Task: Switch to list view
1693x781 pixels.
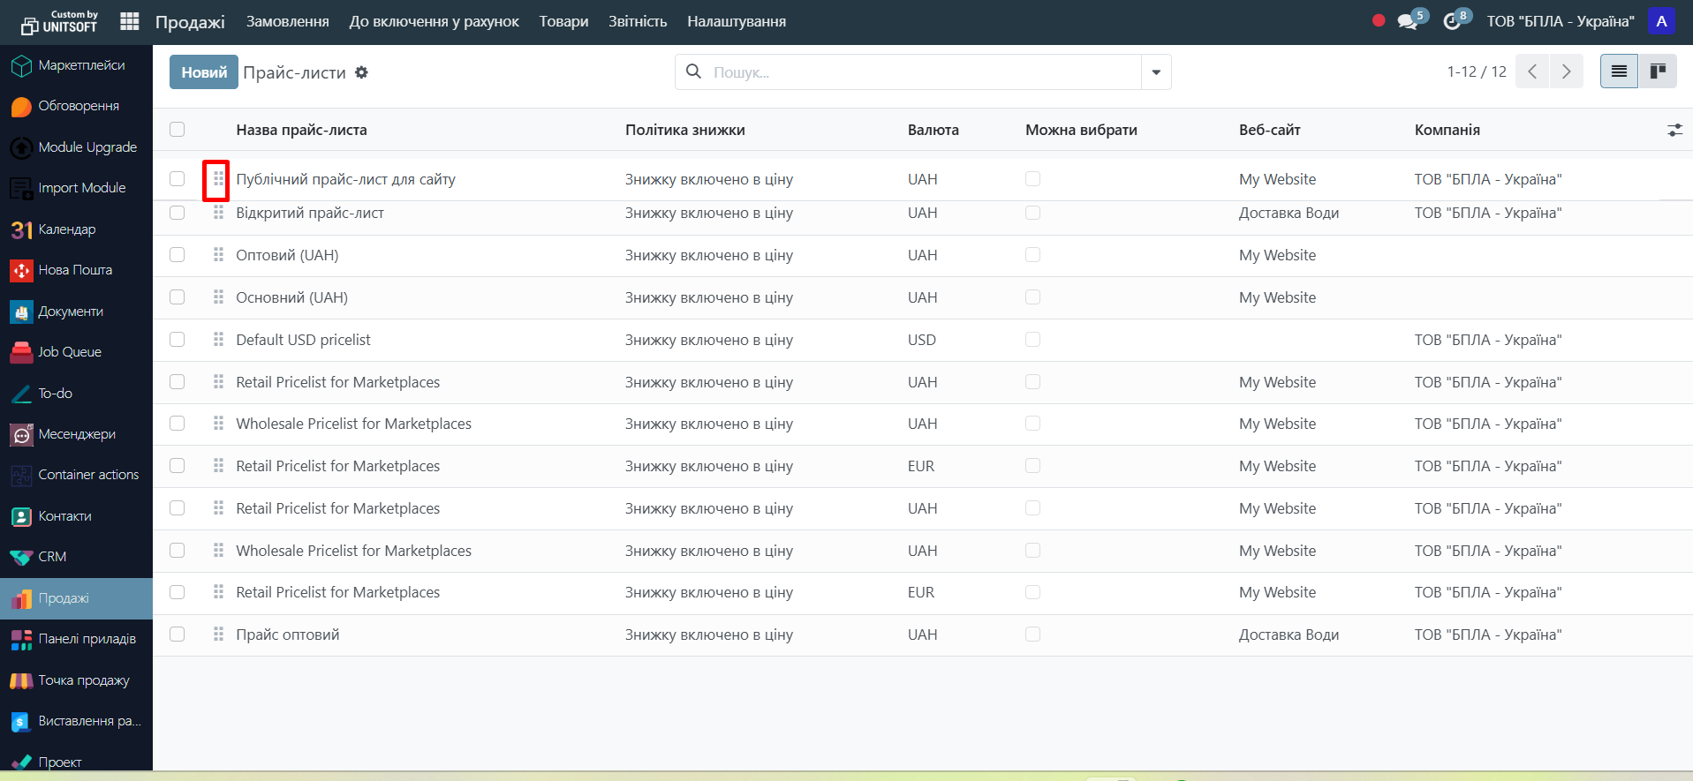Action: point(1619,71)
